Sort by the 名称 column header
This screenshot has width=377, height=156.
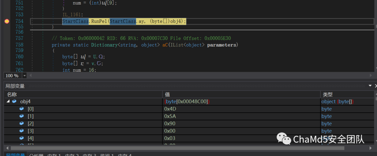[83, 94]
